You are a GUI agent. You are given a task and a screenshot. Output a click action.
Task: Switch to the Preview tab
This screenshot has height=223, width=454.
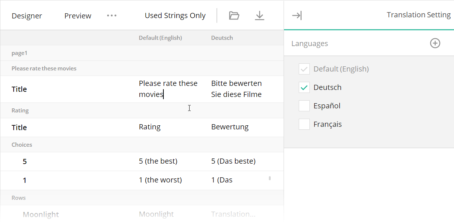tap(77, 15)
